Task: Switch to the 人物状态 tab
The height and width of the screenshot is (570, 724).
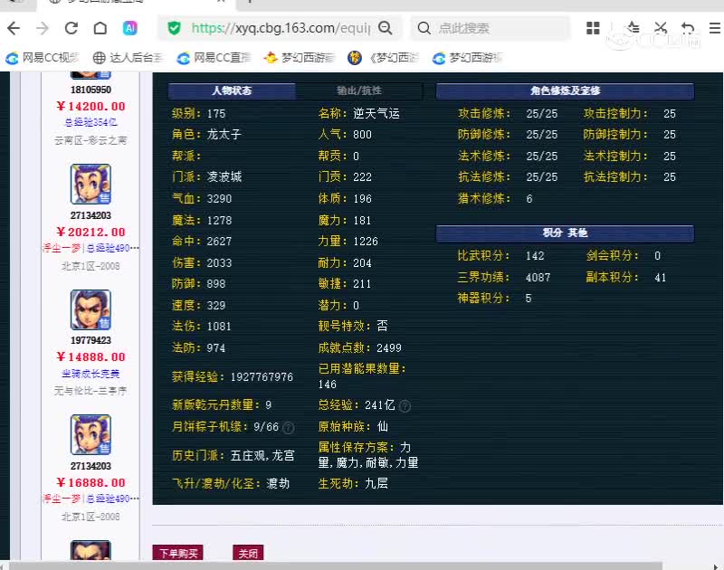Action: point(232,90)
